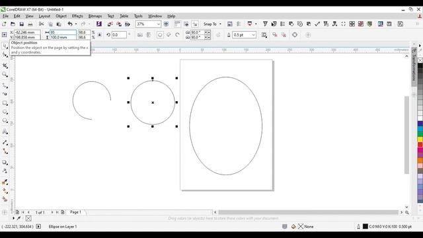
Task: Click the X position input field
Action: coord(27,32)
